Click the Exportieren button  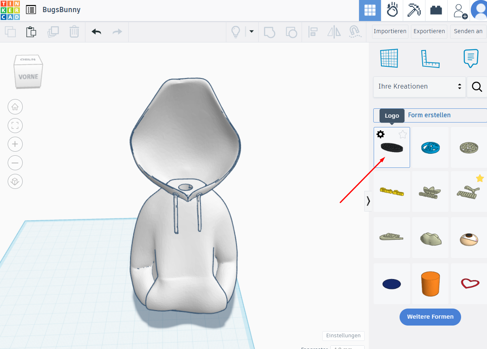click(x=429, y=31)
